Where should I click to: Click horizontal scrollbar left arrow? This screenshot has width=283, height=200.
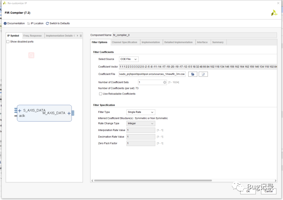(92, 180)
